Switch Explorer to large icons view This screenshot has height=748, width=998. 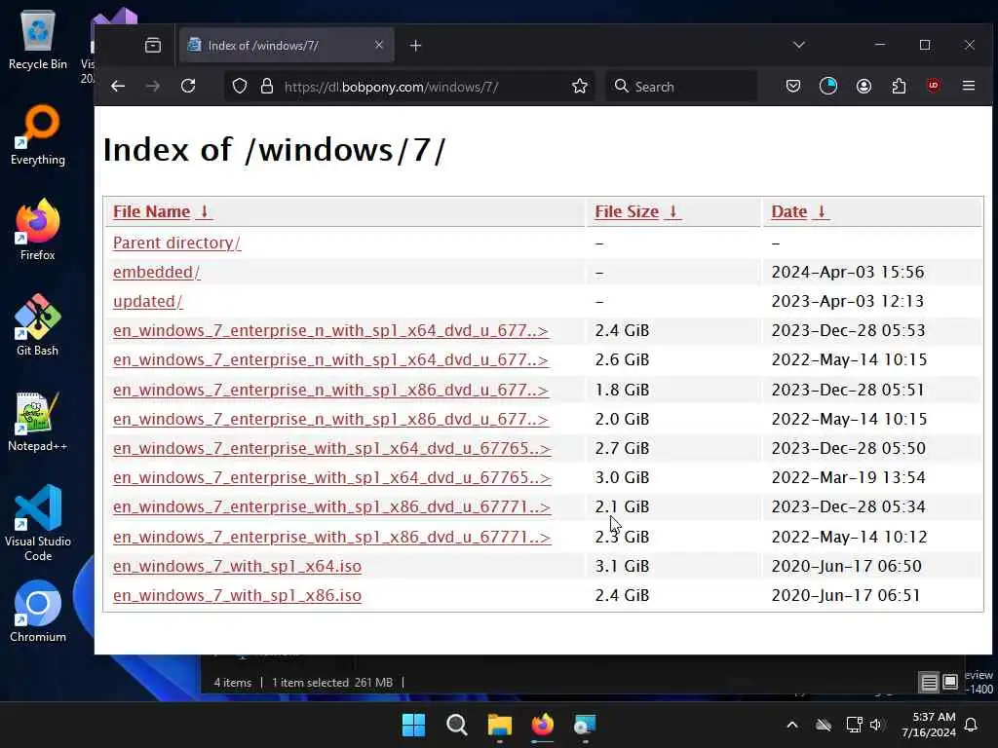(x=949, y=683)
